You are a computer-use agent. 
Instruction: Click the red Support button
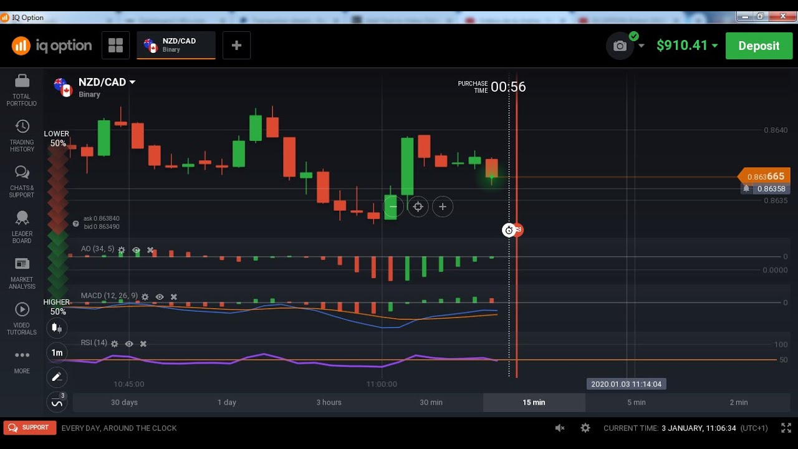point(30,428)
